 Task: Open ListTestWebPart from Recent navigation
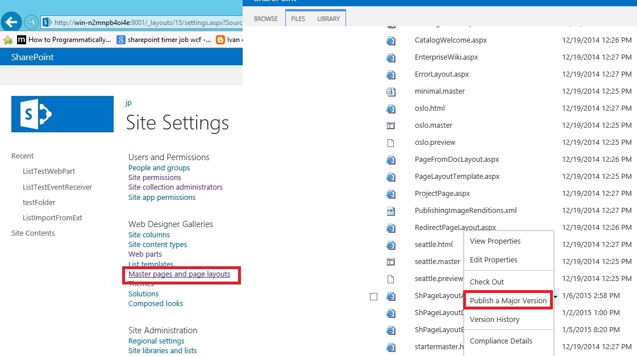click(x=49, y=171)
